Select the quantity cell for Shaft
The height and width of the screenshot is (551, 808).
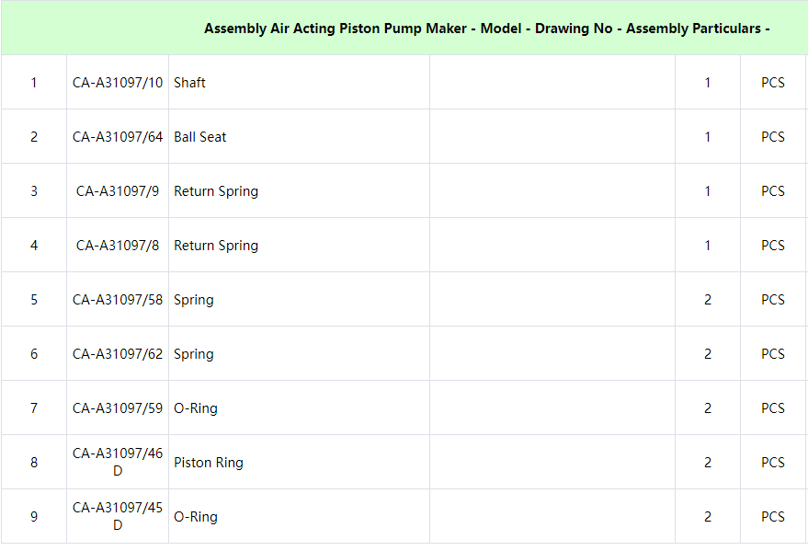708,83
